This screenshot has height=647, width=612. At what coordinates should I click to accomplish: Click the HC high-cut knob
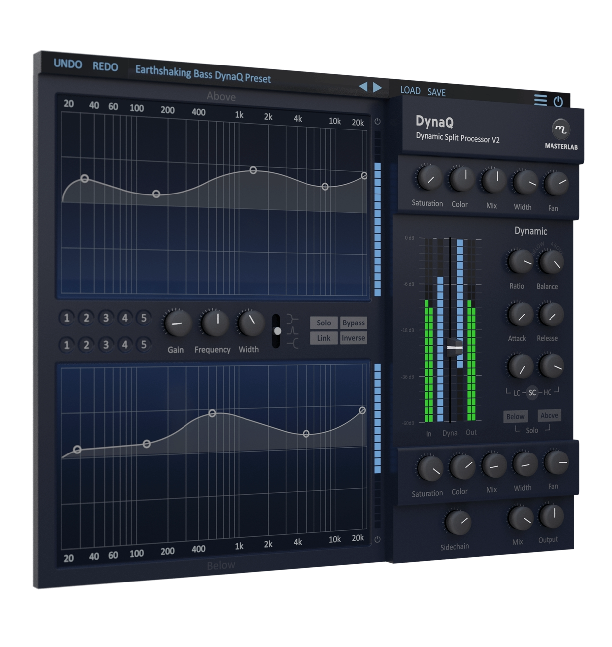[x=551, y=366]
